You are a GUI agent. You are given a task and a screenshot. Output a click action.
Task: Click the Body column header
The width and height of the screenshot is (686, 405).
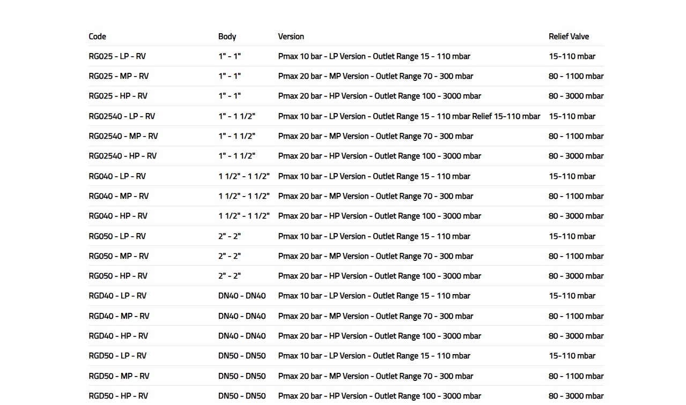(227, 36)
